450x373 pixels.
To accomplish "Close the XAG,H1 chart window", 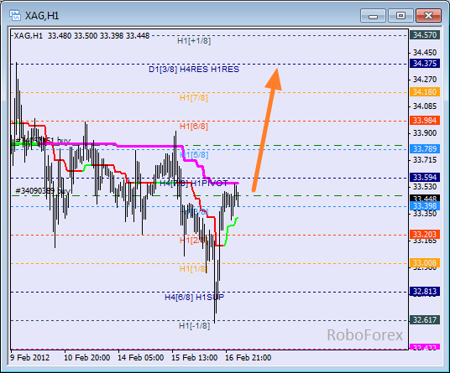I will pyautogui.click(x=428, y=15).
